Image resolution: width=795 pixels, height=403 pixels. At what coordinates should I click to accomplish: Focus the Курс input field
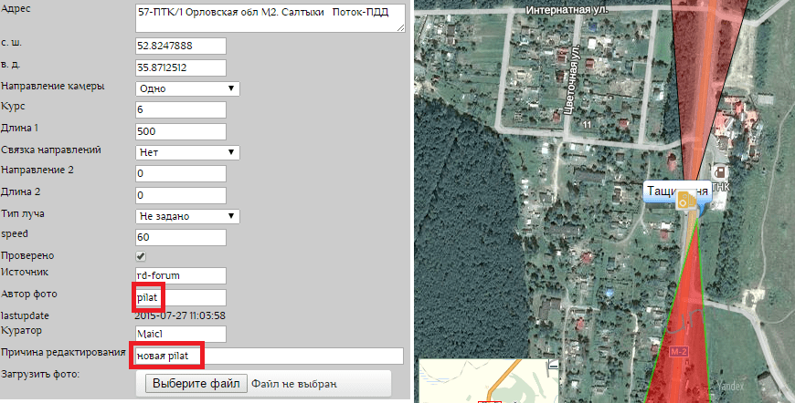(x=179, y=109)
